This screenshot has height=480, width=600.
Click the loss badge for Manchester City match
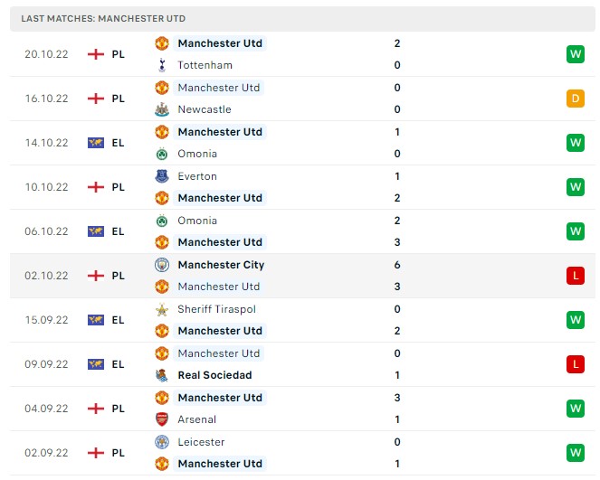(x=576, y=276)
